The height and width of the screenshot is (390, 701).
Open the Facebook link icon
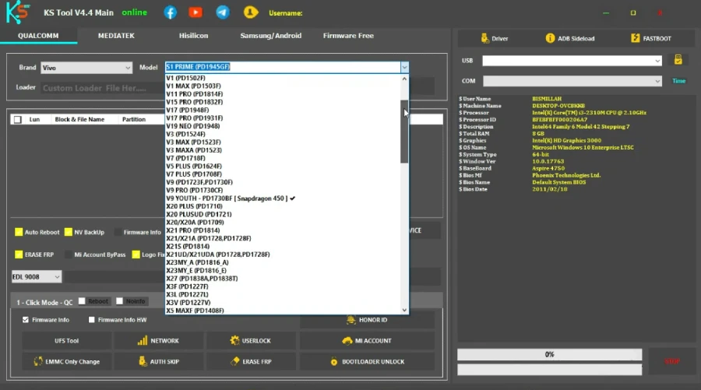(x=170, y=12)
